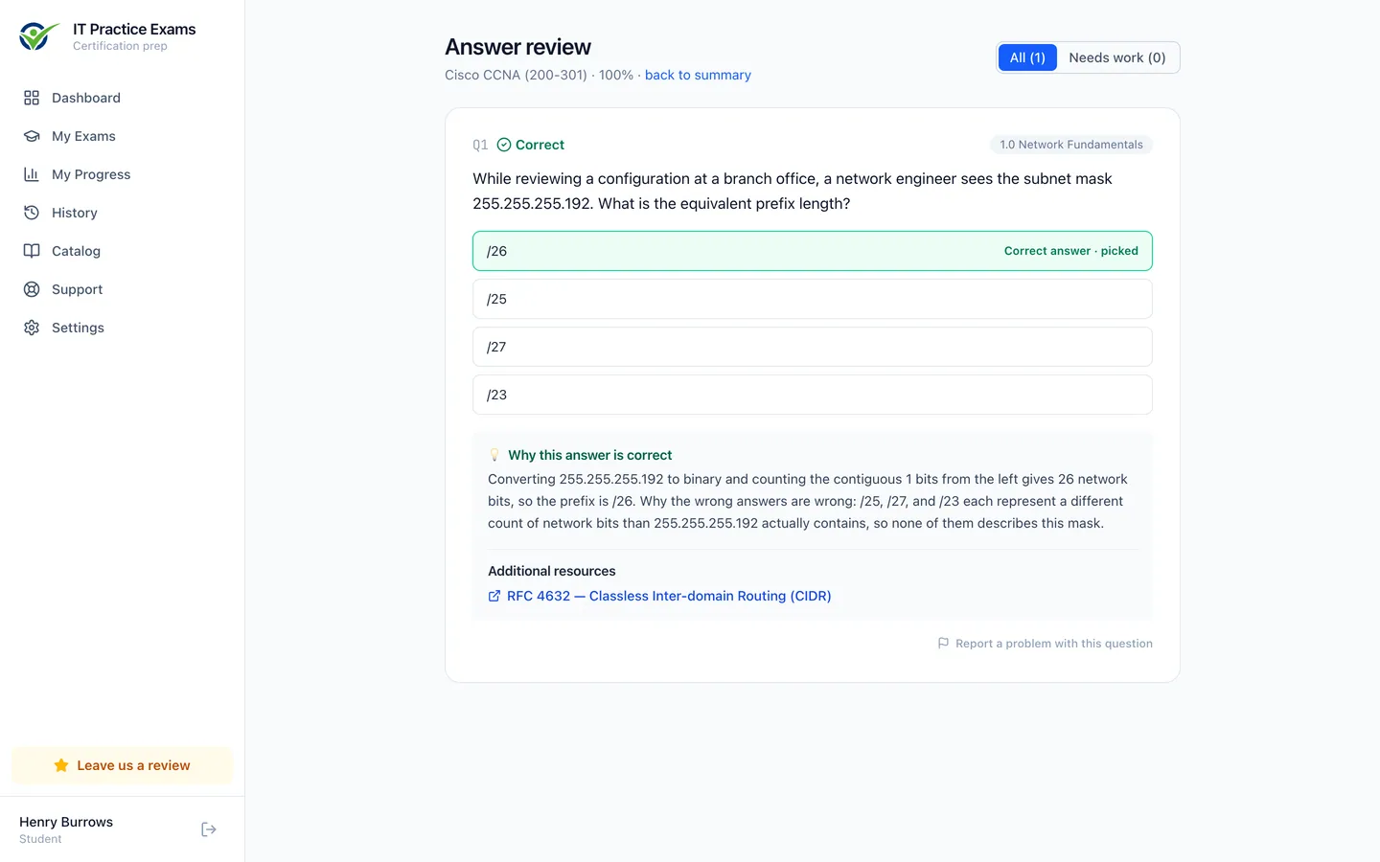Click the Settings gear icon
Image resolution: width=1380 pixels, height=862 pixels.
tap(32, 328)
